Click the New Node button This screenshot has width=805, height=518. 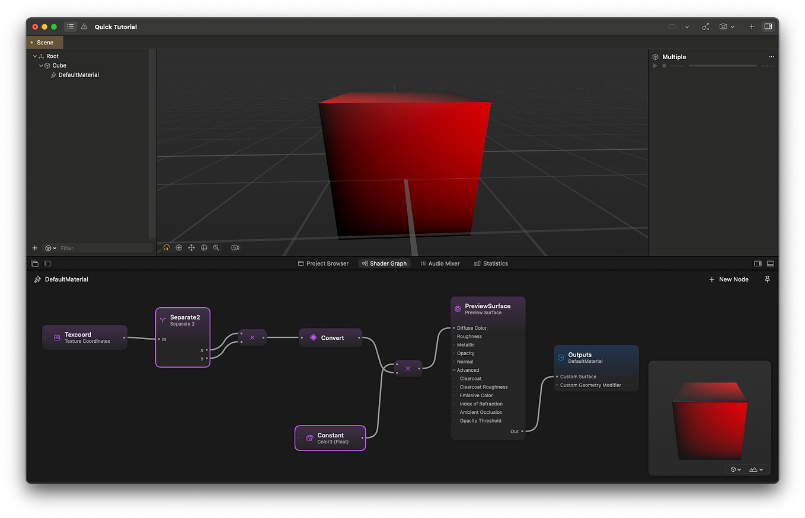[x=729, y=279]
